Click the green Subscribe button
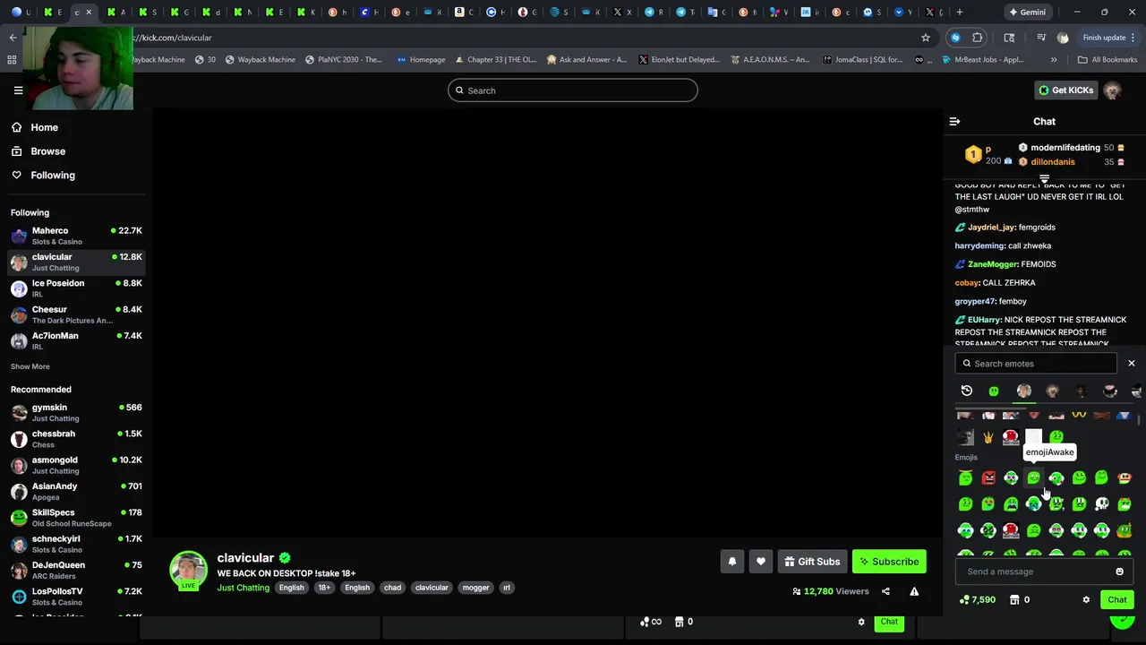The height and width of the screenshot is (645, 1146). point(889,562)
